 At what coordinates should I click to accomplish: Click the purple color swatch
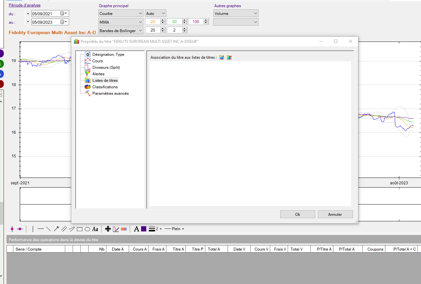click(x=144, y=229)
